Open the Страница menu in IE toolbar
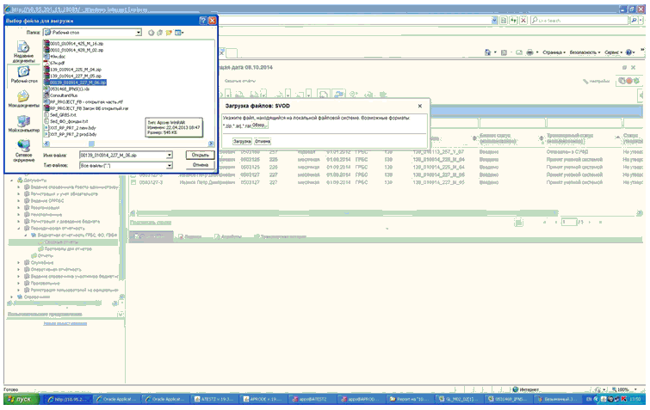This screenshot has width=650, height=410. tap(554, 52)
